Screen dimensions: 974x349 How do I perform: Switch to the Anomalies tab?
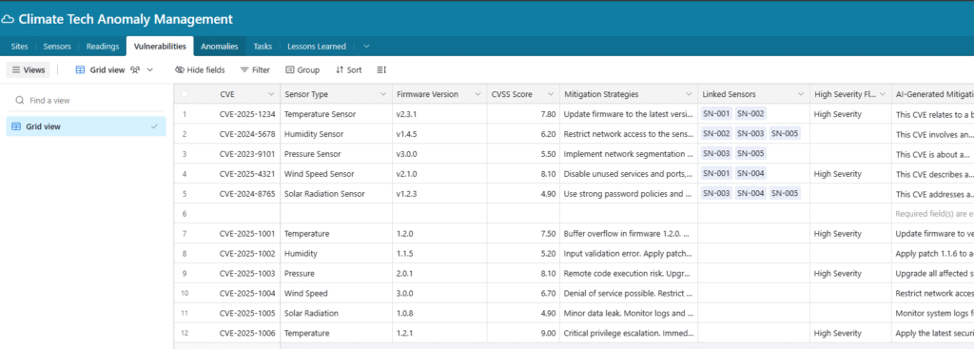220,46
